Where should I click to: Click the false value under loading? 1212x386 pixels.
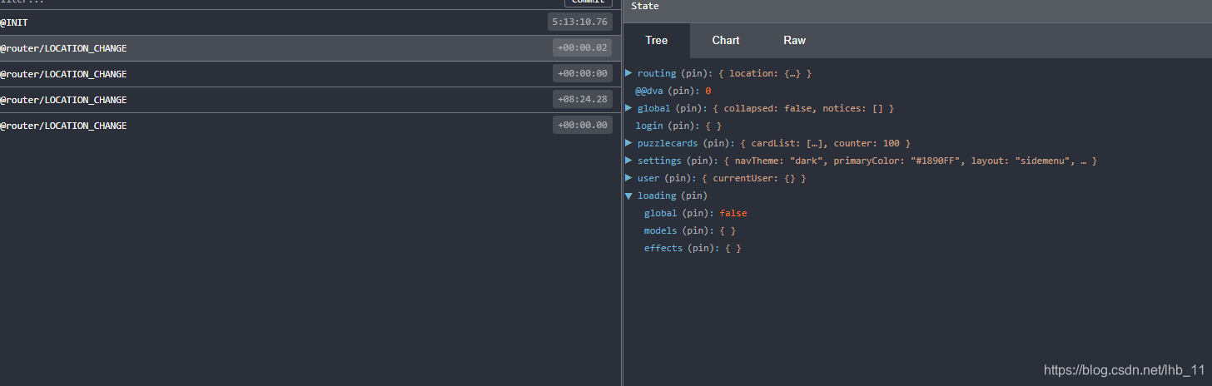point(733,213)
